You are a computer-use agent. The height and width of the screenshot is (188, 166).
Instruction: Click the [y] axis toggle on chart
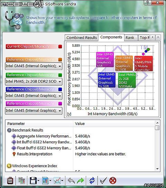(x=69, y=114)
